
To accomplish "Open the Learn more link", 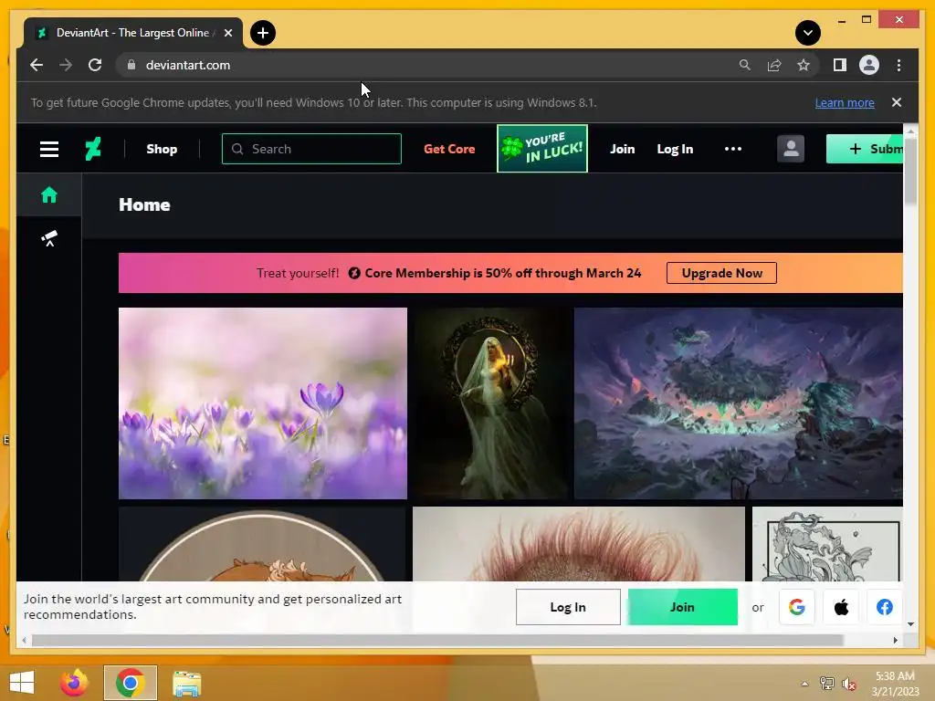I will click(845, 102).
